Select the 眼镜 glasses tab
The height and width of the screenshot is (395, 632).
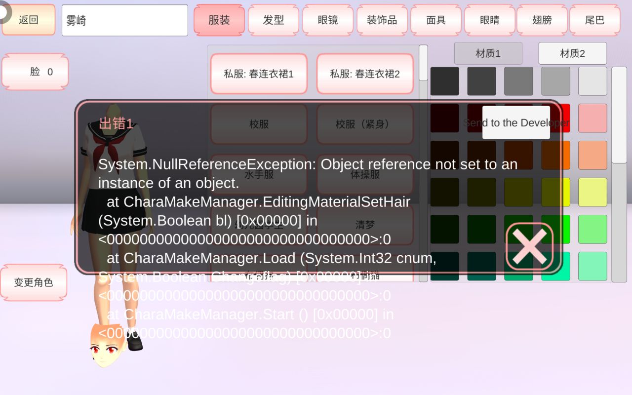328,20
